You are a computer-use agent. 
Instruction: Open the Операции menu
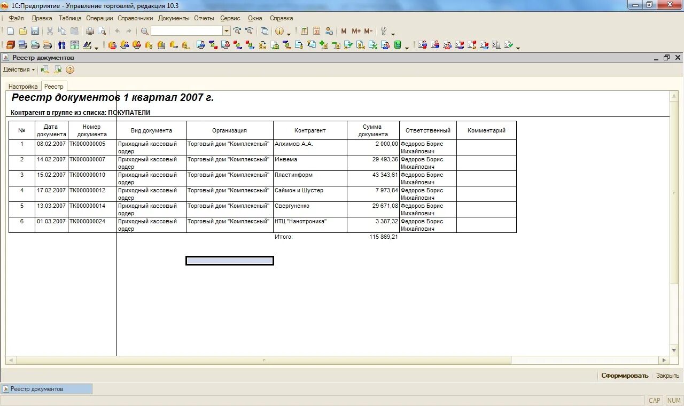click(99, 18)
